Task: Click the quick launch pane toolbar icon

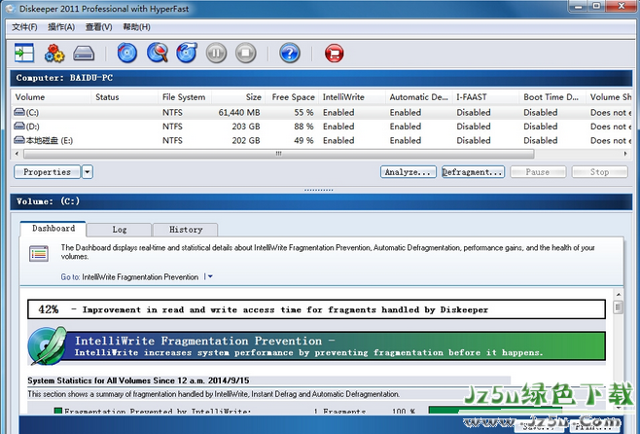Action: [24, 53]
